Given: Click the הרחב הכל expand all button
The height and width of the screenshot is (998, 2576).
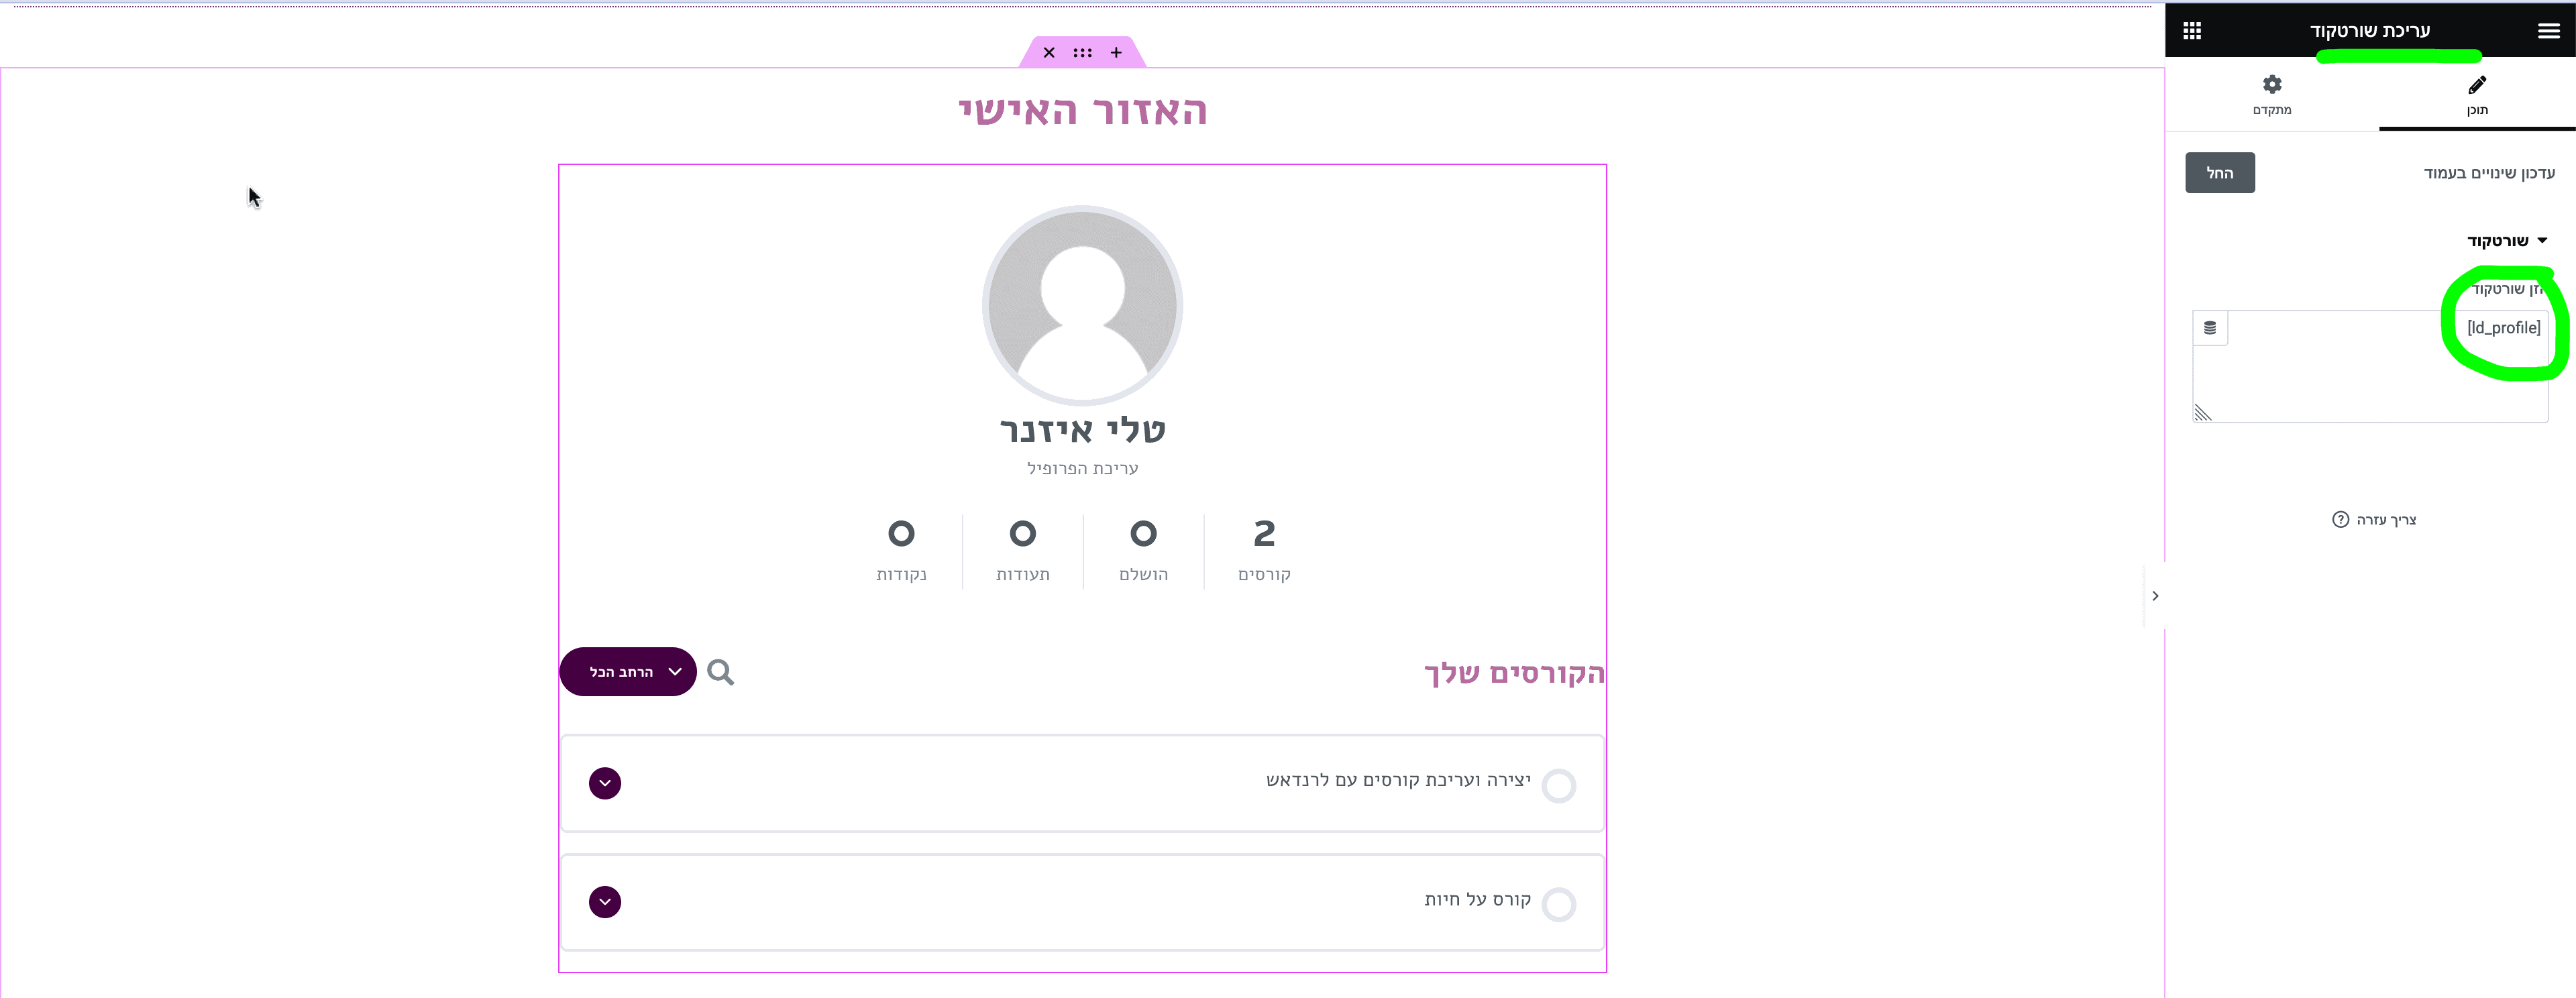Looking at the screenshot, I should (628, 672).
